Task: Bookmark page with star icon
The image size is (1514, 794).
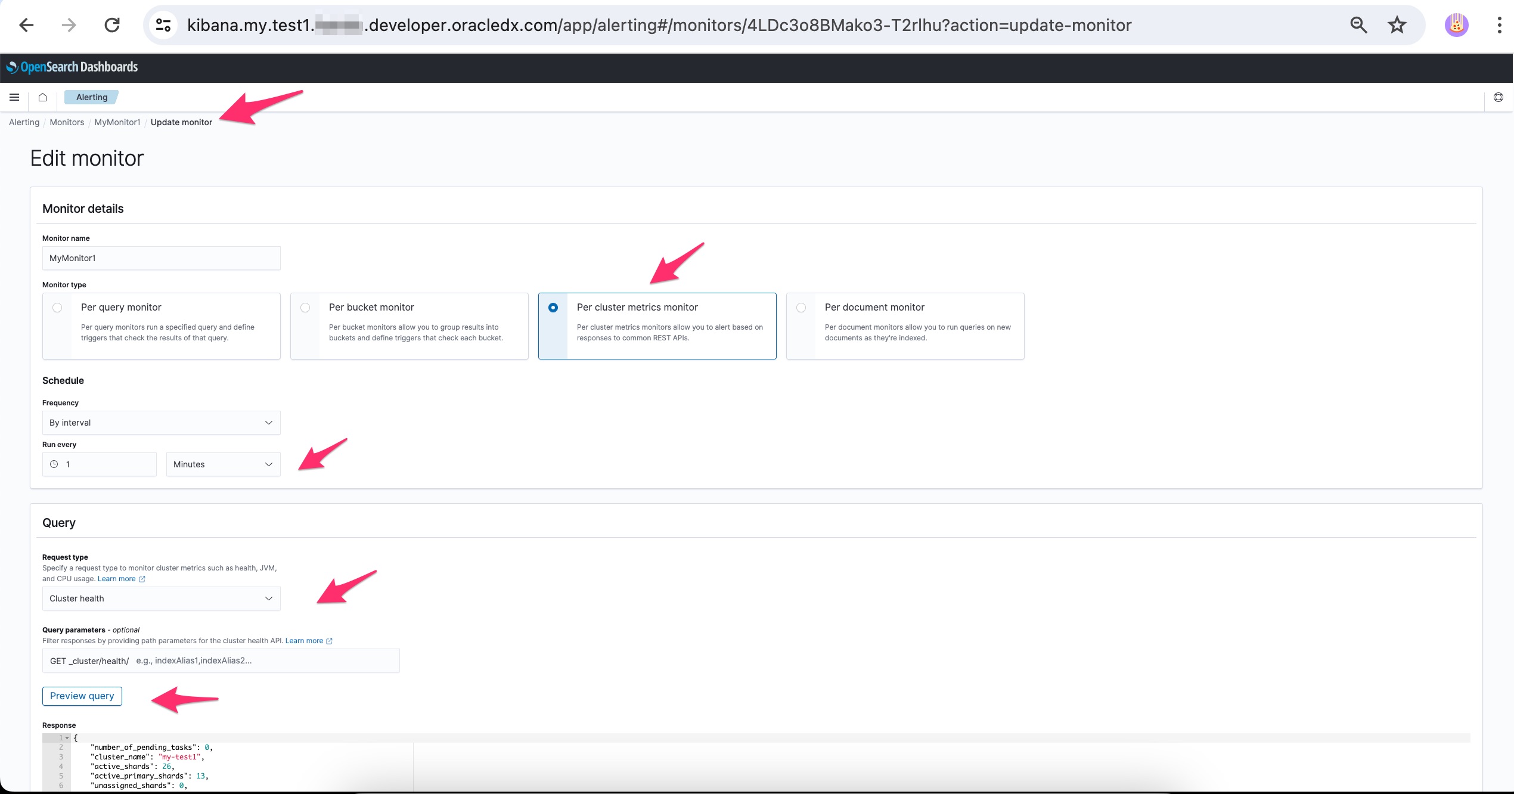Action: click(x=1397, y=25)
